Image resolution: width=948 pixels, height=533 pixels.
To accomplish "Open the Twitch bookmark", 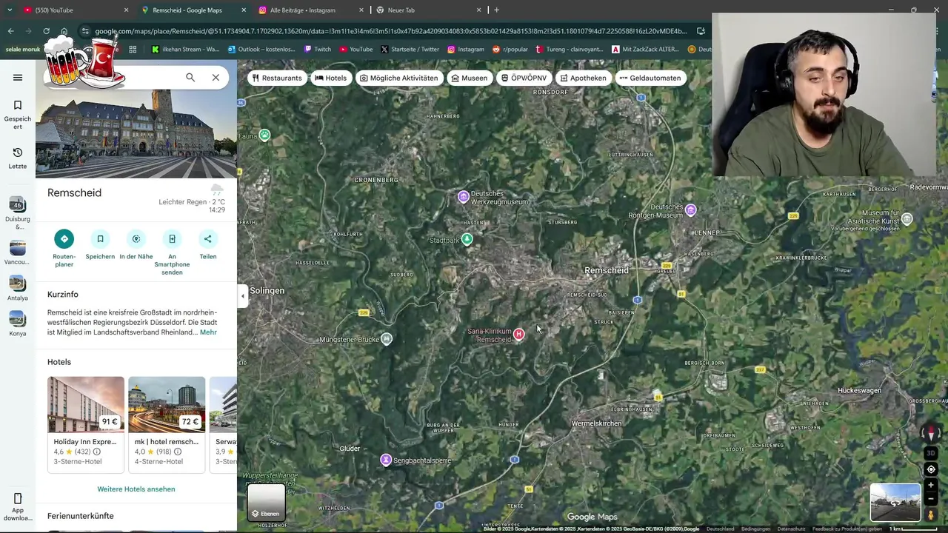I will [318, 49].
